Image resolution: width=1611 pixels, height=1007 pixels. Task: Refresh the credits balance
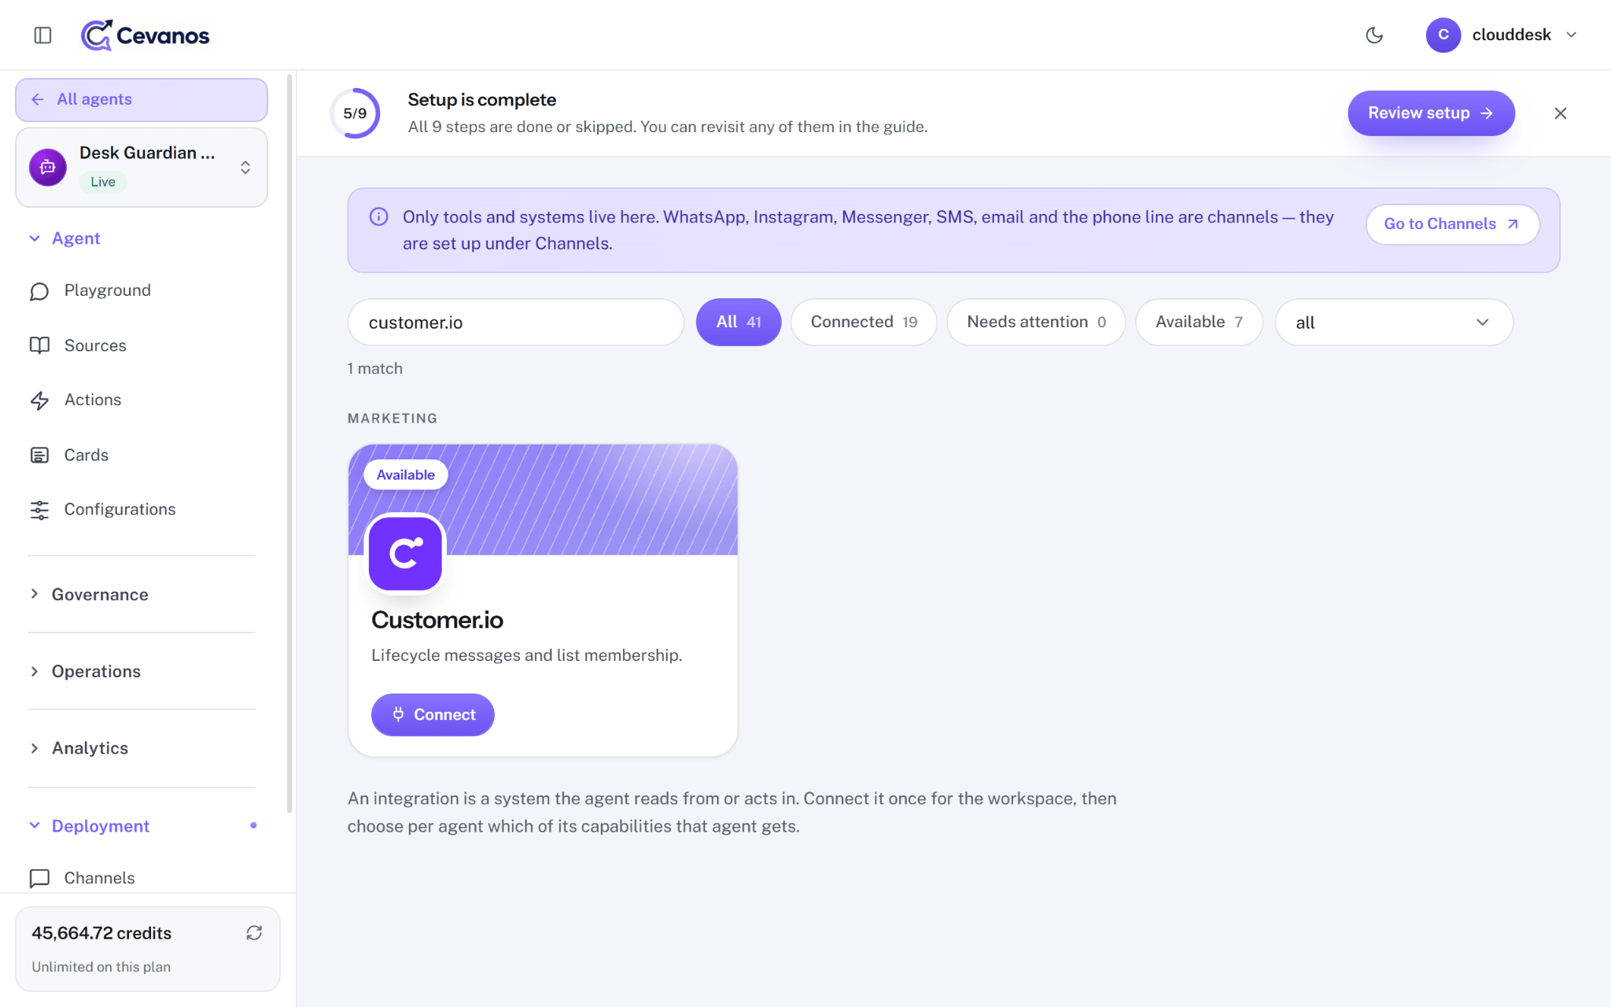point(253,932)
